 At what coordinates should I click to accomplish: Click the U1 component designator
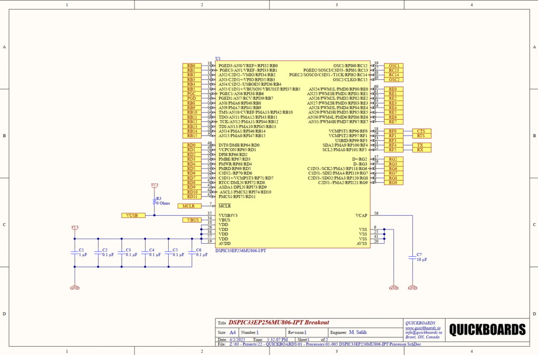(218, 58)
